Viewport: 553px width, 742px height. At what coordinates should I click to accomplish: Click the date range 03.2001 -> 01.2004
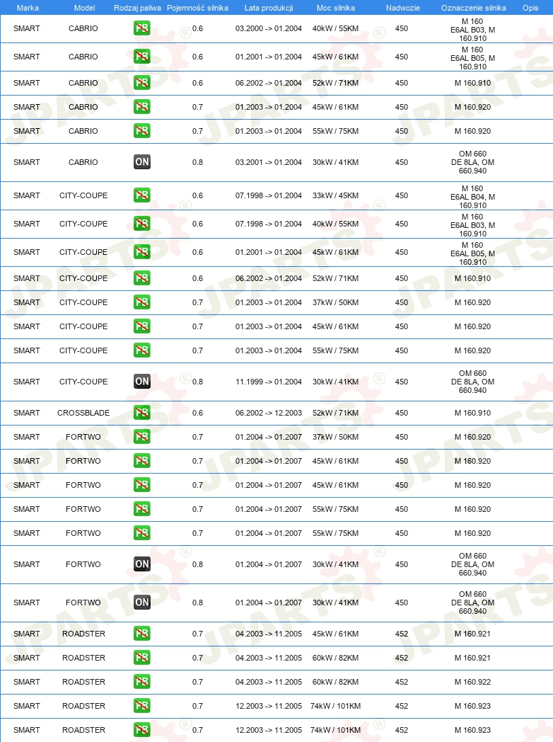[x=269, y=162]
